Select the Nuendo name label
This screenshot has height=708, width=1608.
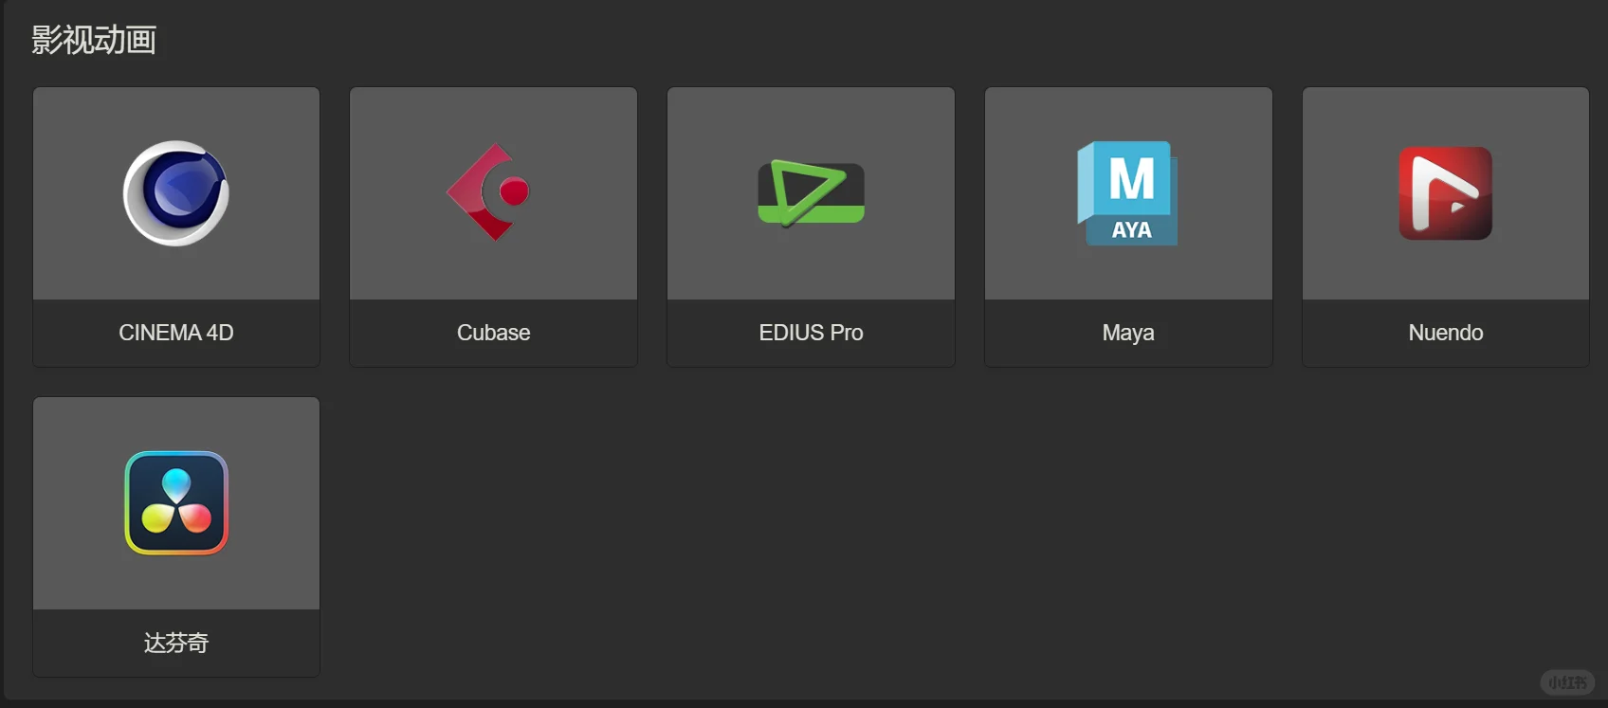tap(1446, 333)
